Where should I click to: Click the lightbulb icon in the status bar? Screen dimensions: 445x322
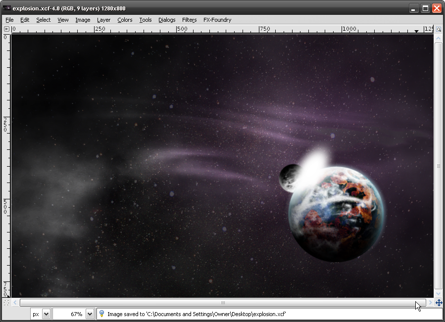tap(101, 314)
